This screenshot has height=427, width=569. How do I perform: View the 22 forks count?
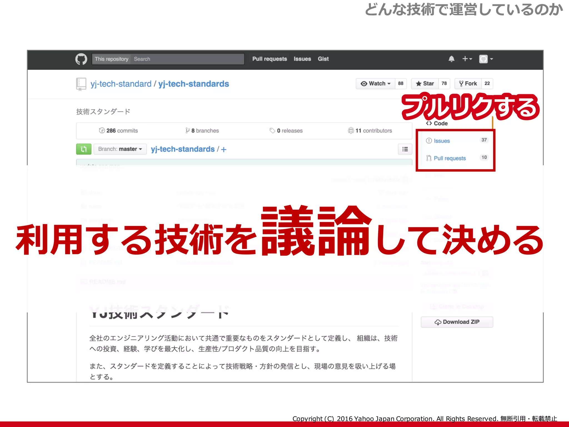[487, 84]
